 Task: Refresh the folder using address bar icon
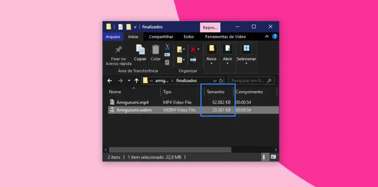tap(221, 81)
